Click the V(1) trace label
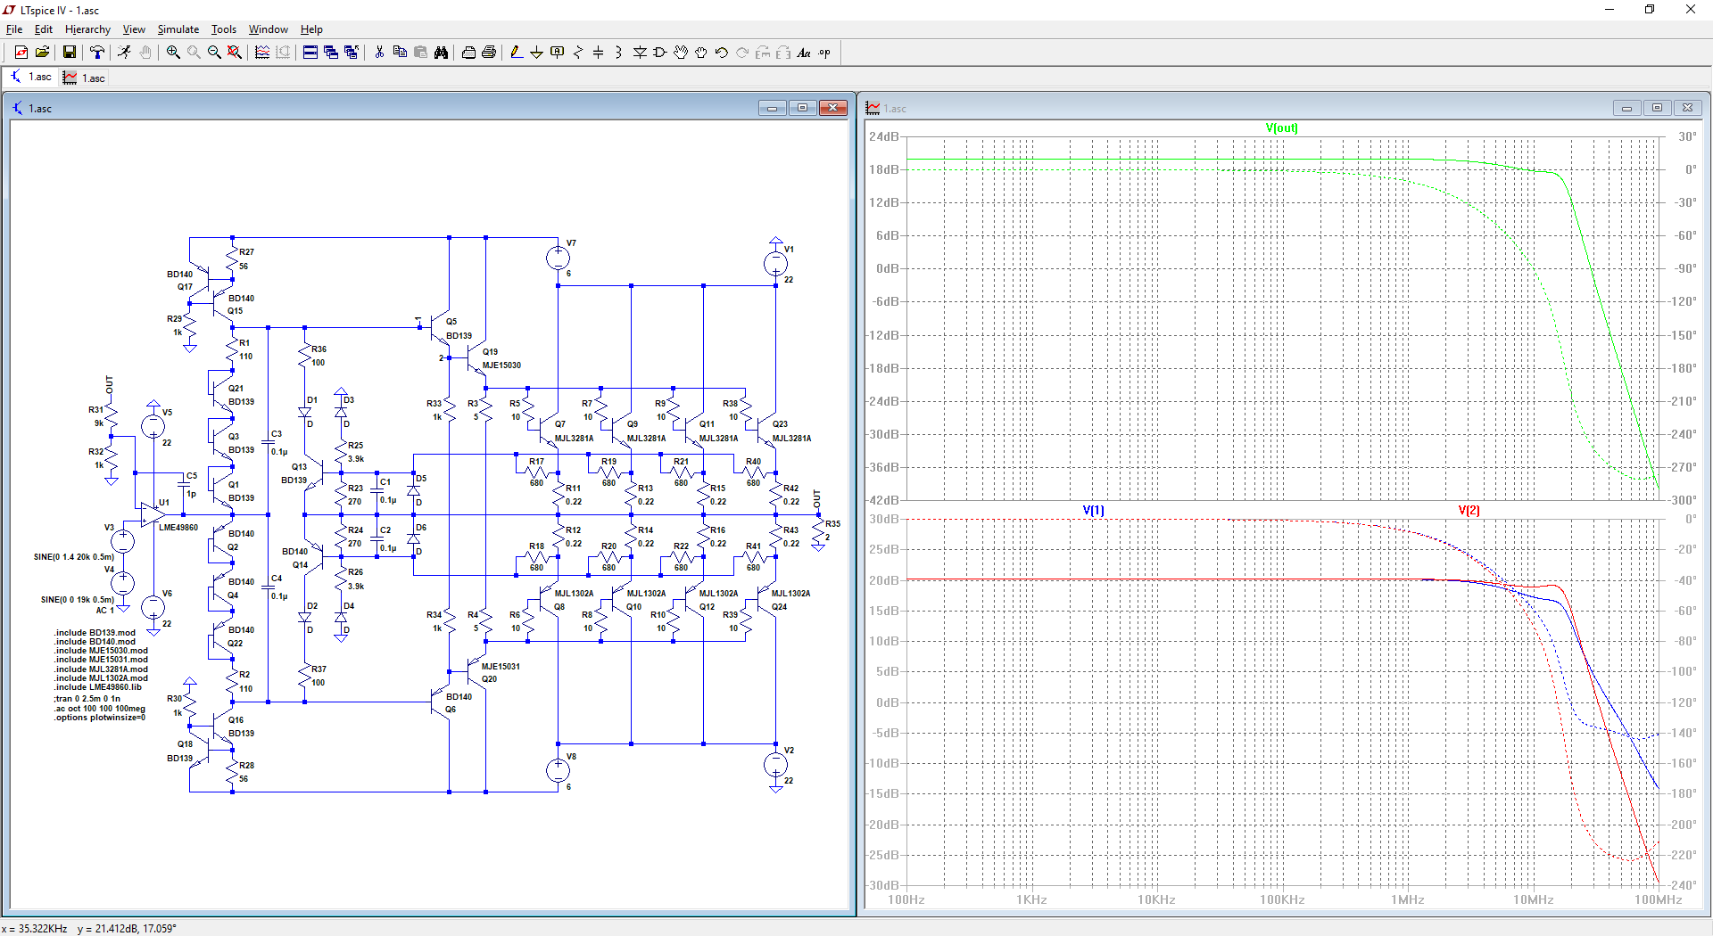Screen dimensions: 1713x936 pyautogui.click(x=1093, y=510)
